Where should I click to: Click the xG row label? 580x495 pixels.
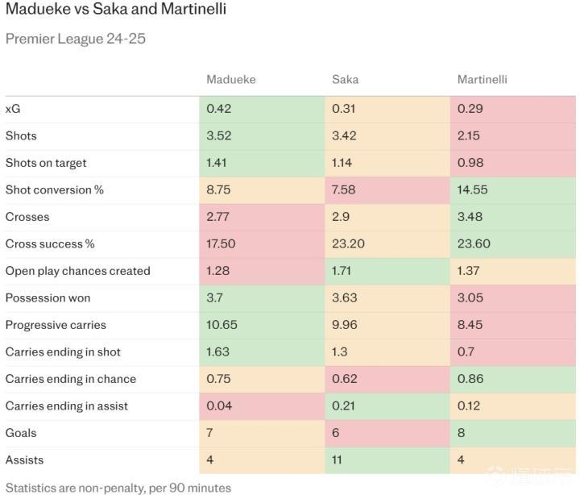[x=14, y=109]
